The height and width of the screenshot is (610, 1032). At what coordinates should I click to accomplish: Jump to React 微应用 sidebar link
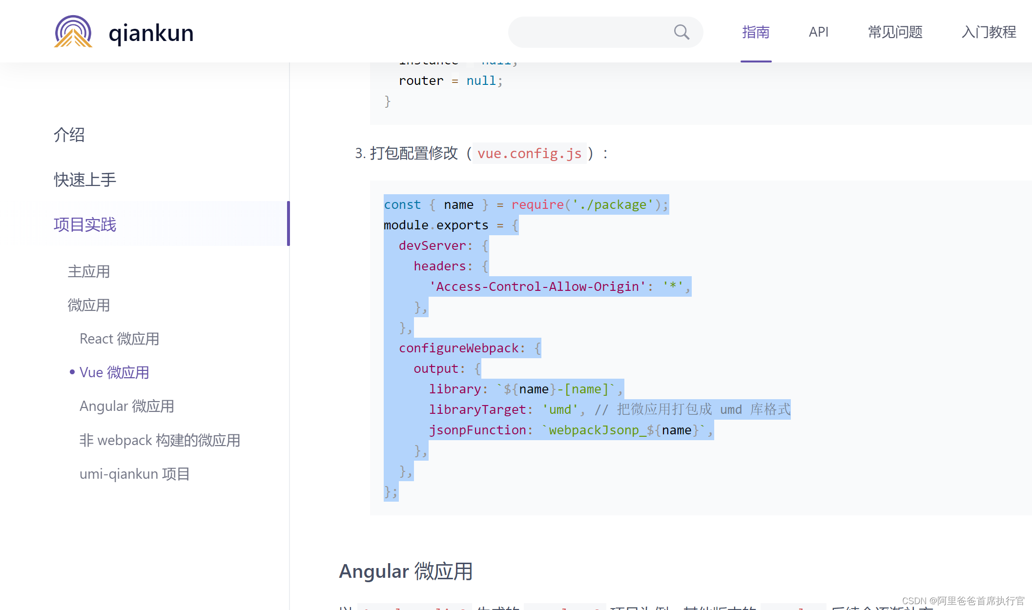tap(119, 339)
